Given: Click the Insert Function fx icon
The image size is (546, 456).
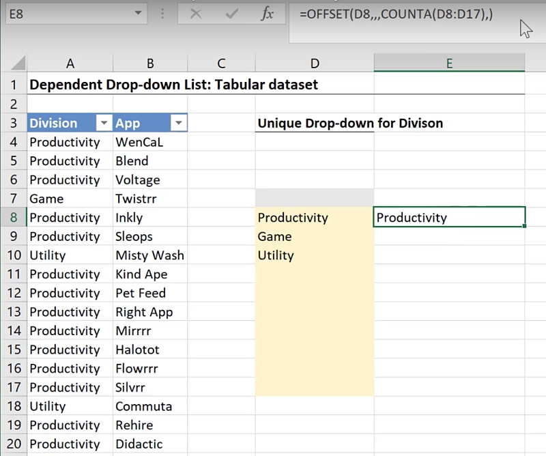Looking at the screenshot, I should pos(268,14).
